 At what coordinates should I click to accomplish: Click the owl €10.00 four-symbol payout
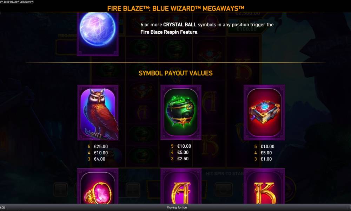(98, 153)
